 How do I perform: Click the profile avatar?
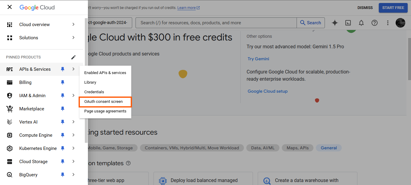[400, 22]
